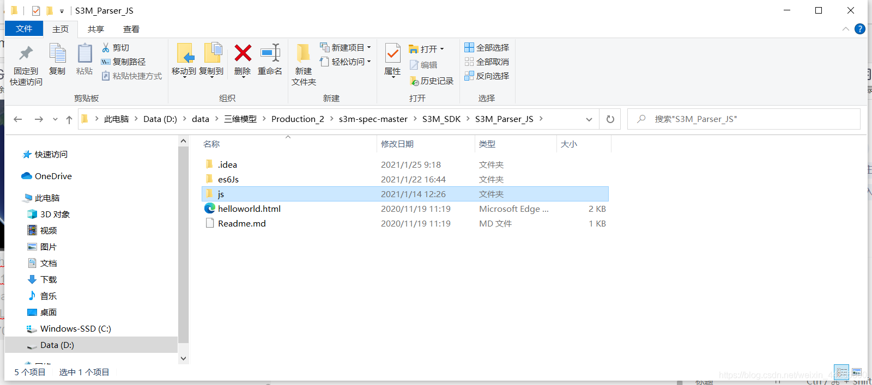Open History (历史记录)
Image resolution: width=872 pixels, height=385 pixels.
[431, 81]
